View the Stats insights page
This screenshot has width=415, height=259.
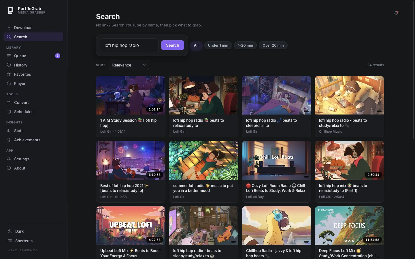[x=33, y=131]
